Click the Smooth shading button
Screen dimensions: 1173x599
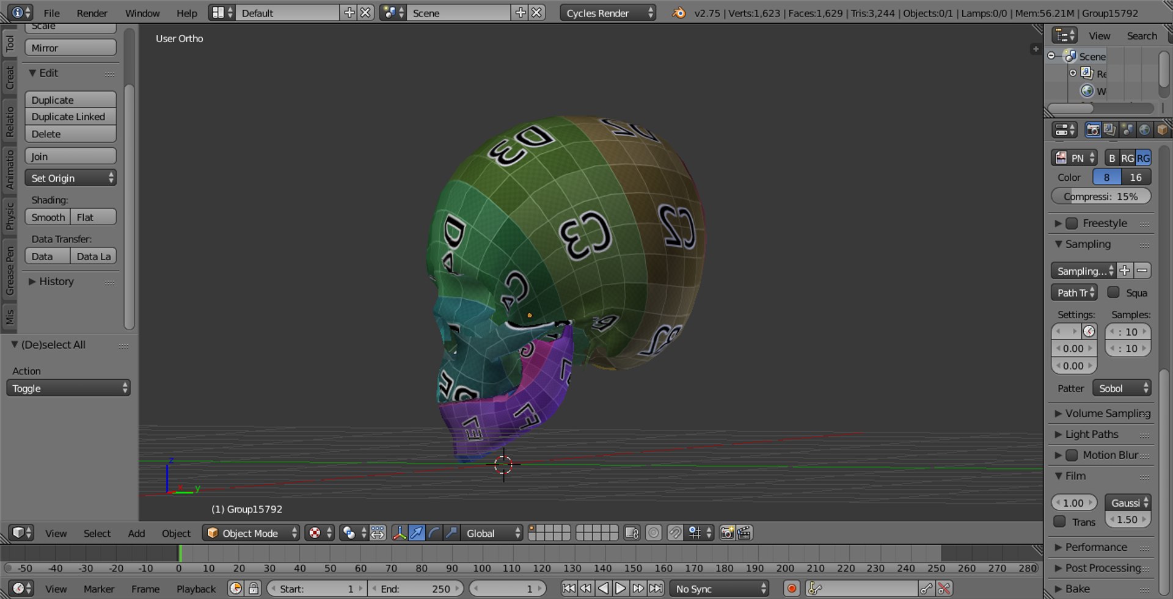(48, 217)
